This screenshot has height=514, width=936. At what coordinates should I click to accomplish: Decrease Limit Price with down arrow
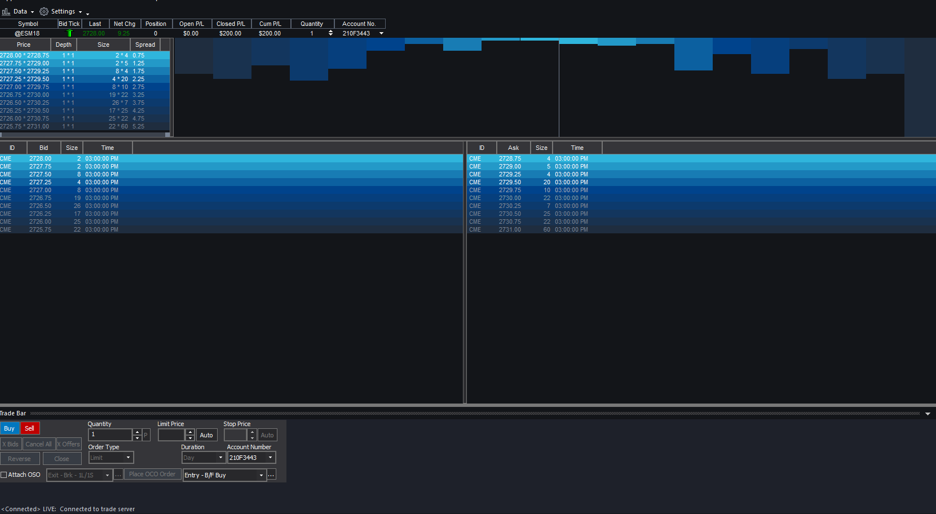point(190,437)
